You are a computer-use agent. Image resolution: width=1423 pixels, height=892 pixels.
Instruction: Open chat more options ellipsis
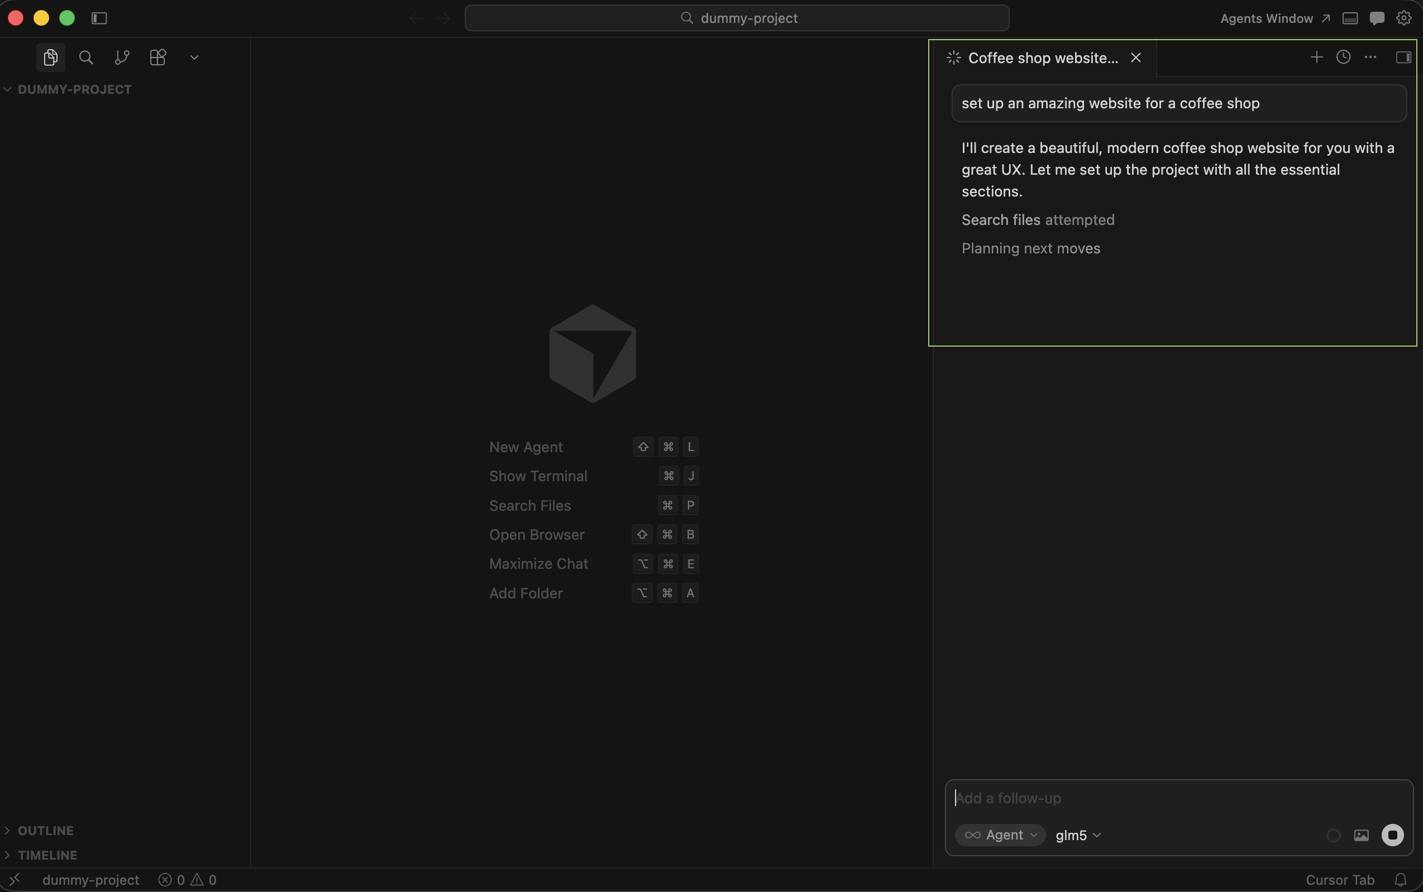pyautogui.click(x=1371, y=57)
